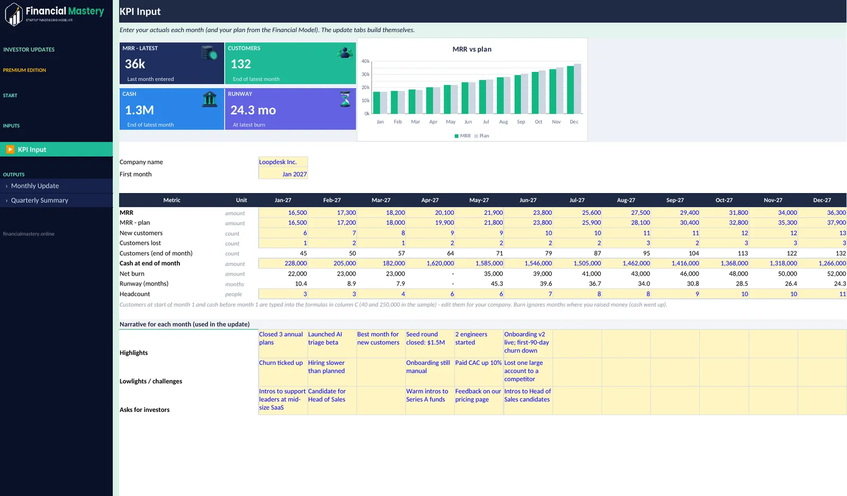Select the START sidebar section
Viewport: 847px width, 496px height.
point(10,96)
